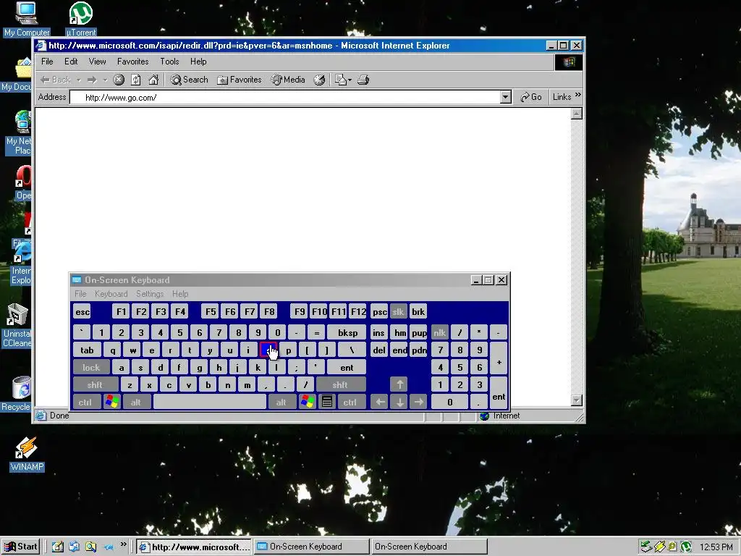Screen dimensions: 741x556
Task: Show the History pane using the clock icon
Action: tap(319, 80)
